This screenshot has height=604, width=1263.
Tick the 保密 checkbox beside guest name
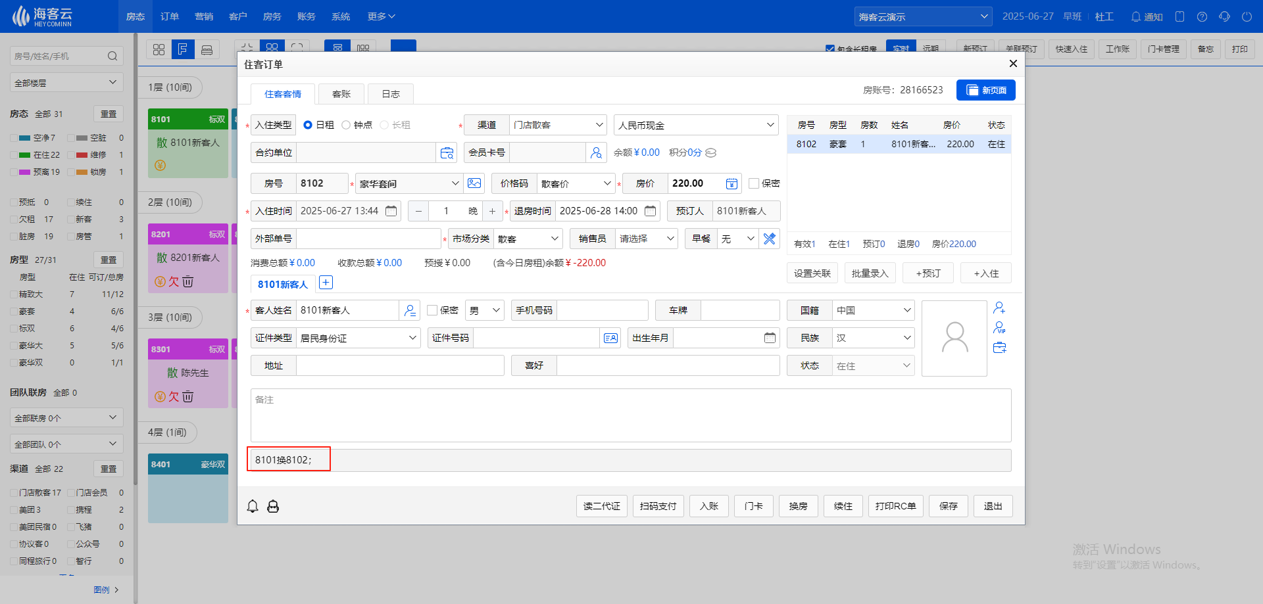pyautogui.click(x=432, y=310)
